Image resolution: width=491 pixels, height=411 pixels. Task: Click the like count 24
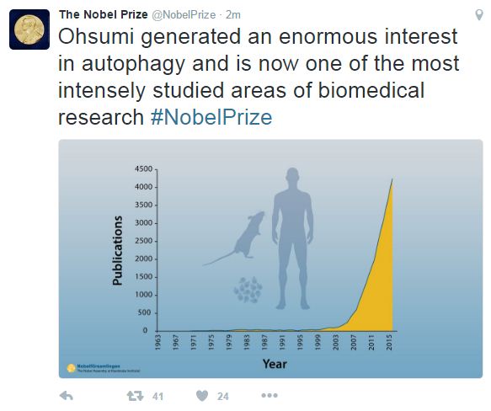223,397
